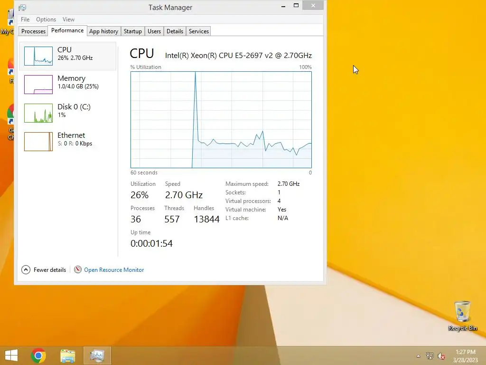
Task: Minimize the Task Manager window
Action: pyautogui.click(x=283, y=6)
